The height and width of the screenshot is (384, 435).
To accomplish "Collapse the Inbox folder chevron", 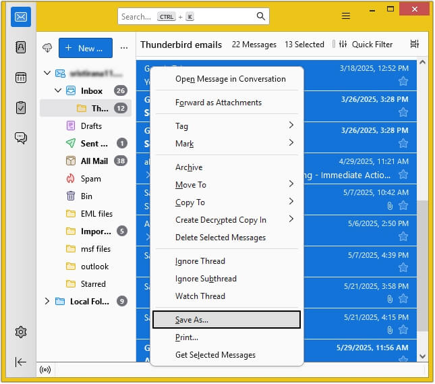I will 58,90.
